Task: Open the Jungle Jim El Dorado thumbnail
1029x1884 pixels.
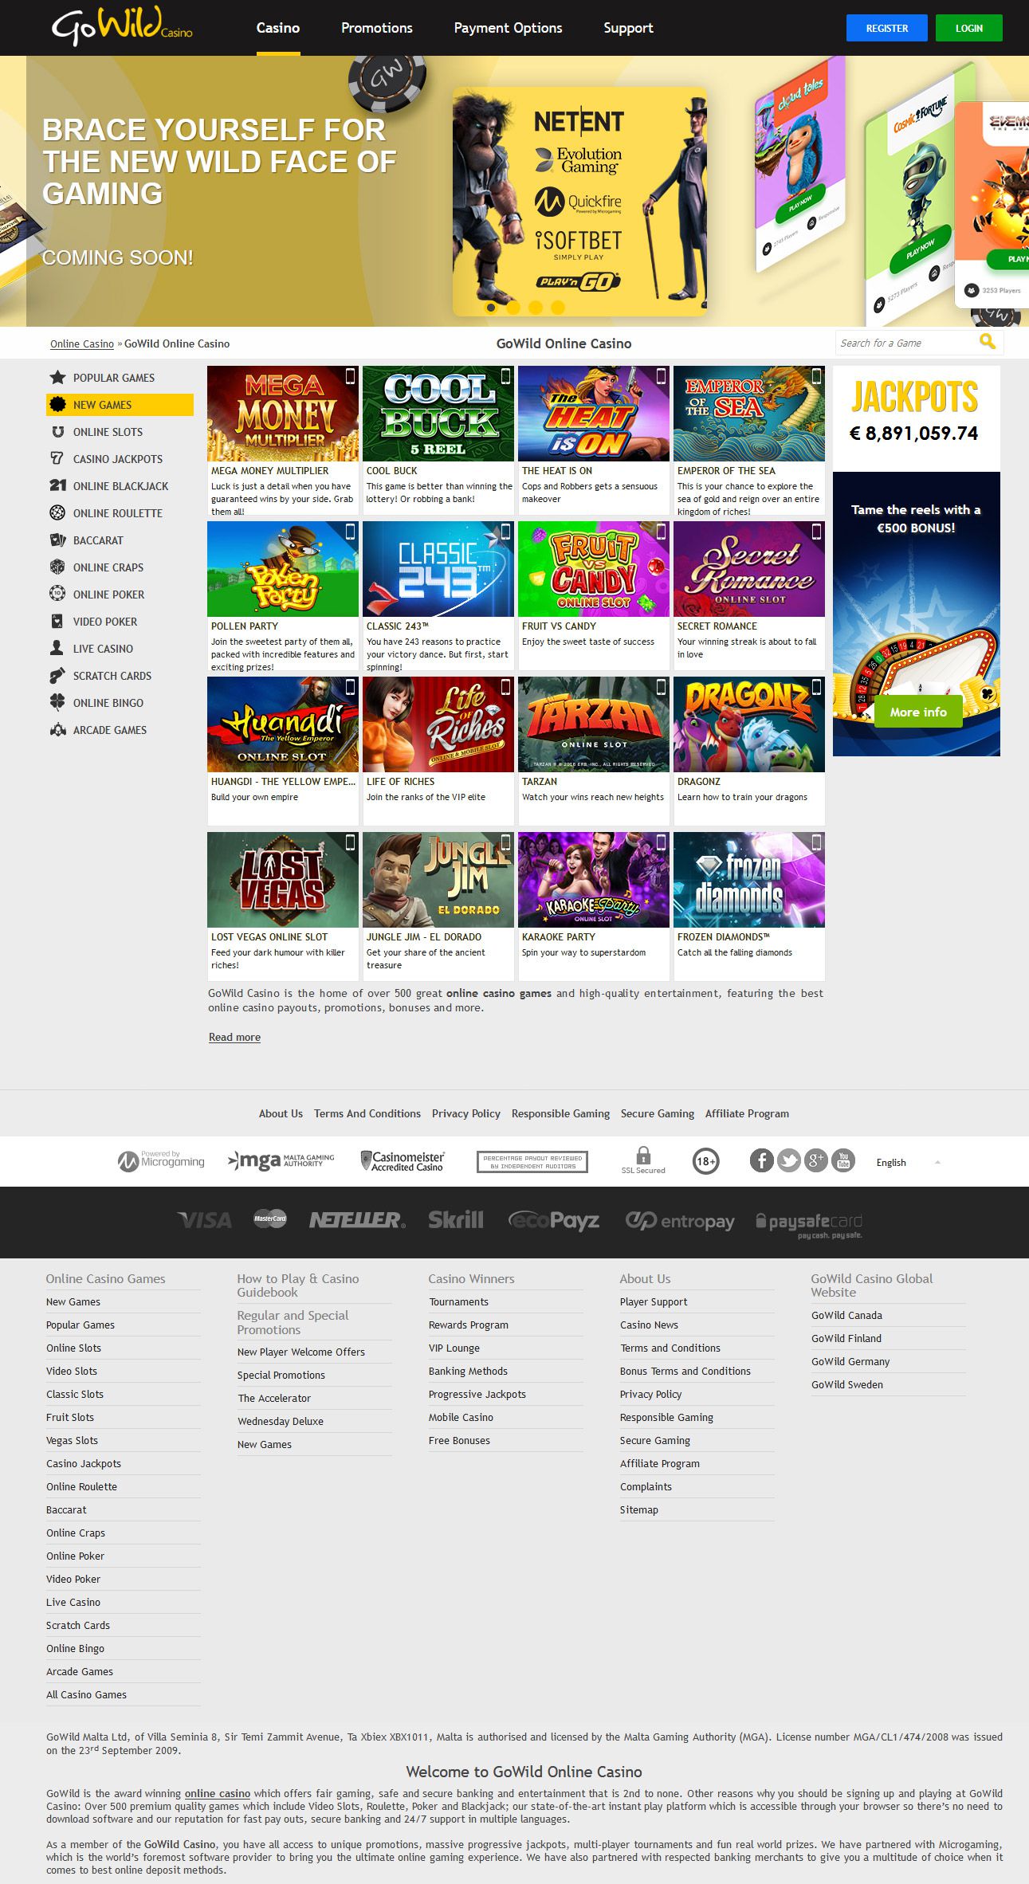Action: point(438,880)
